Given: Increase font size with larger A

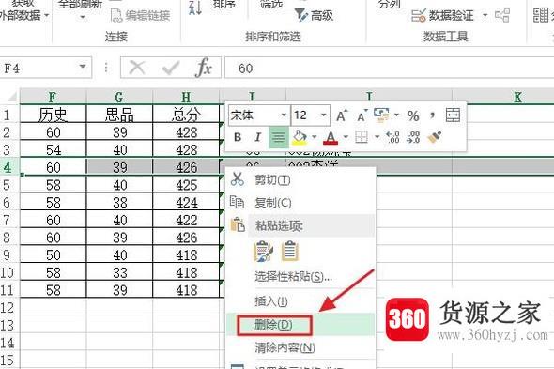Looking at the screenshot, I should 342,115.
